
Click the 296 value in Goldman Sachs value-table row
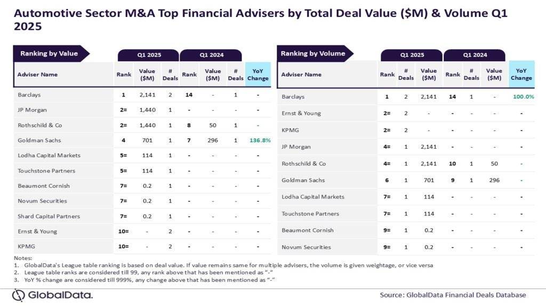click(212, 141)
